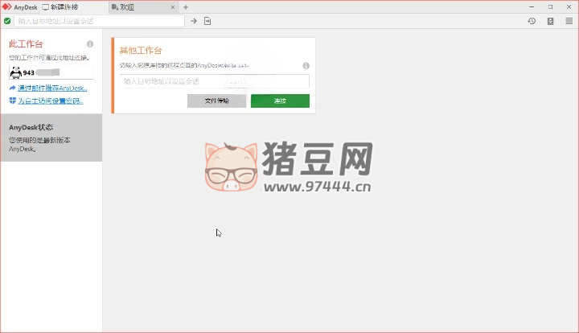The image size is (579, 333).
Task: Click the green 连接 button
Action: point(280,101)
